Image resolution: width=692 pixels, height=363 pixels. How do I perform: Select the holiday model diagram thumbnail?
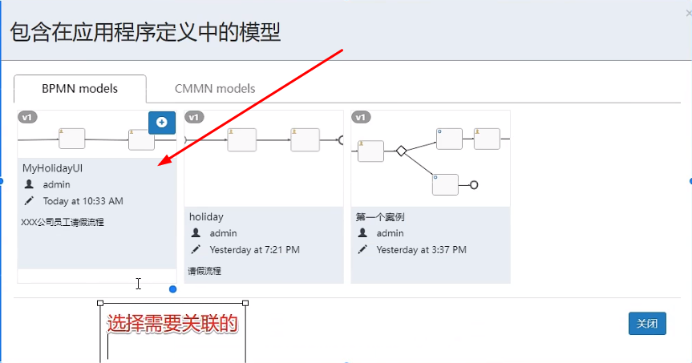click(264, 159)
